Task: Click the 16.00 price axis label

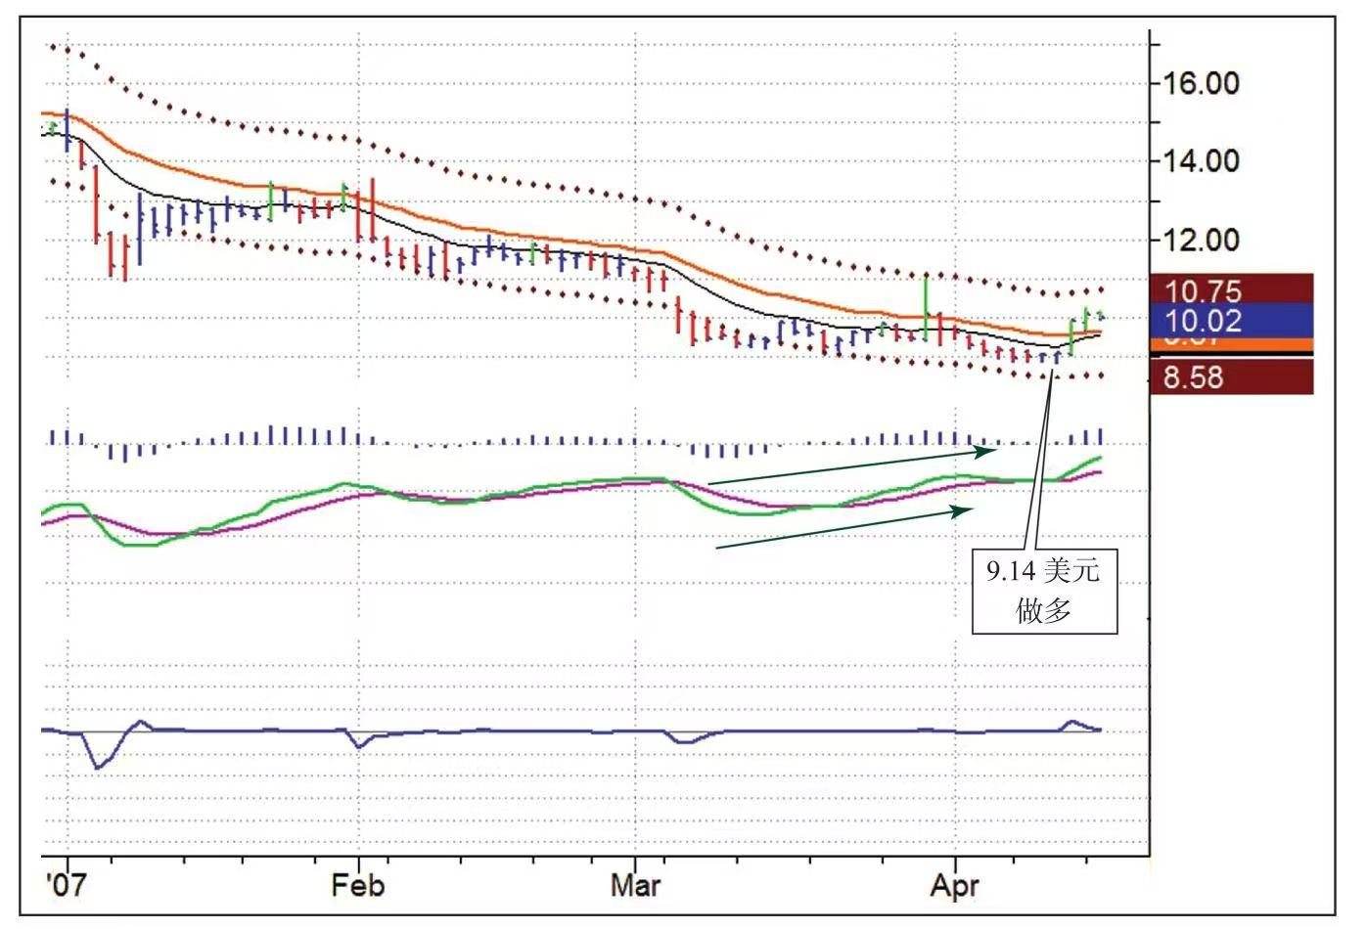Action: click(1200, 83)
